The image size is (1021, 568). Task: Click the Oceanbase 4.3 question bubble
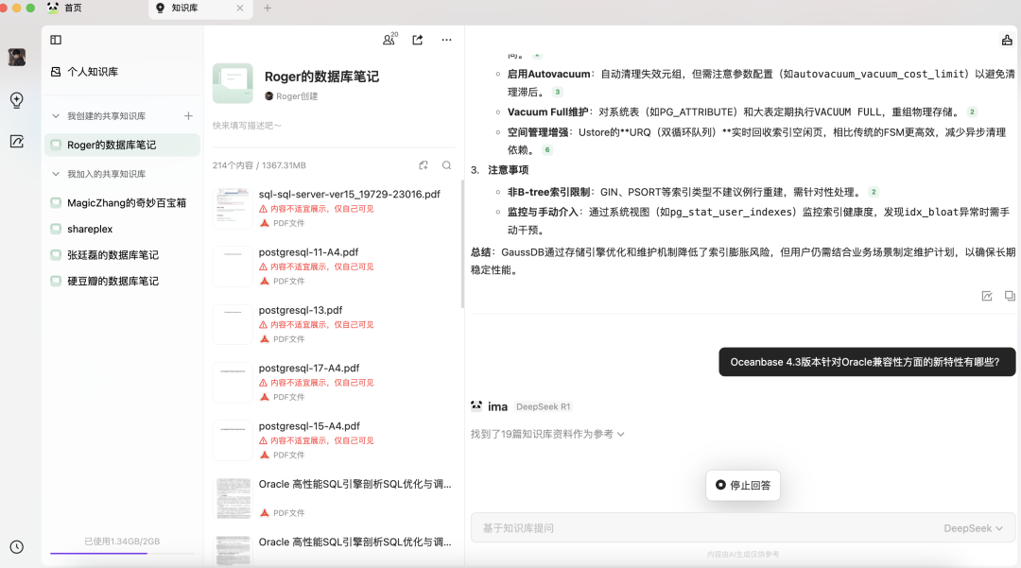(867, 362)
